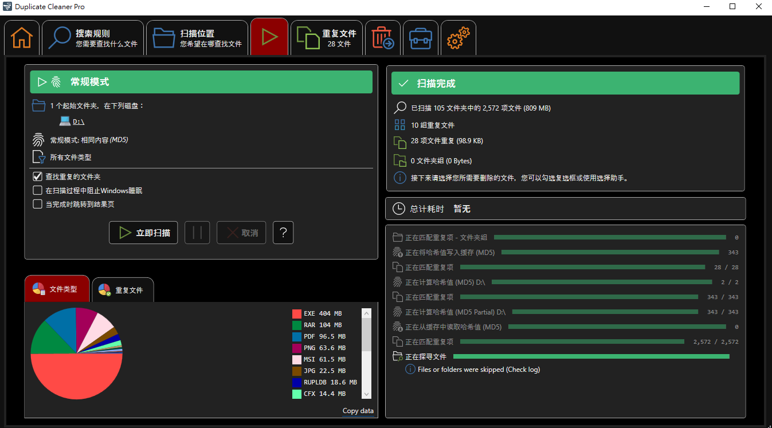
Task: Enable 在扫描过程中阻止Windows睡眠 checkbox
Action: [x=38, y=190]
